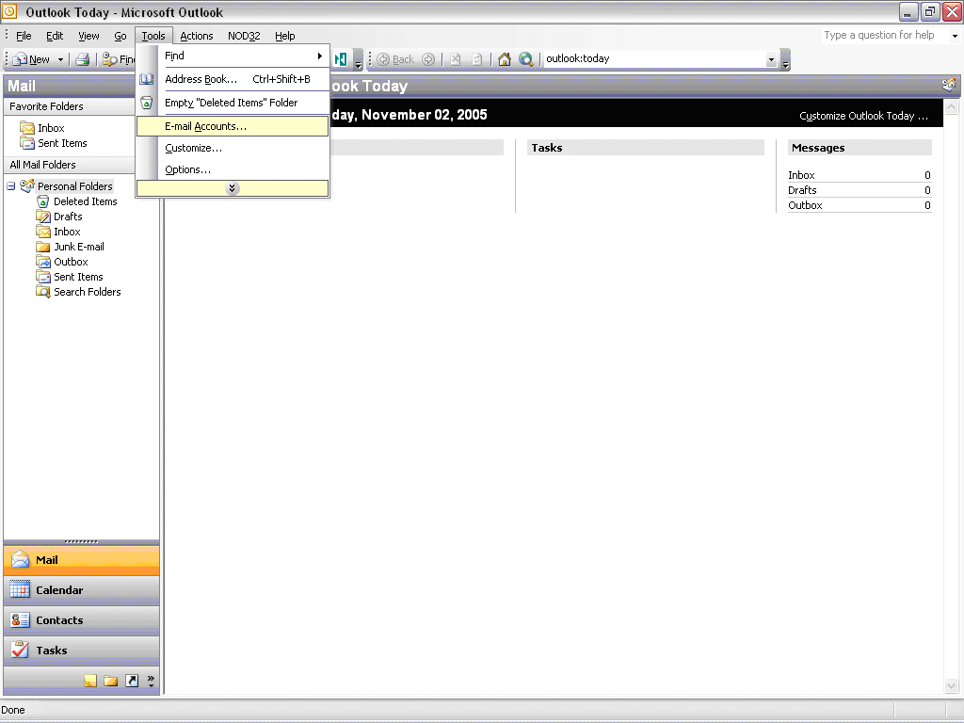Click the Inbox link under Messages
The image size is (964, 723).
point(801,175)
